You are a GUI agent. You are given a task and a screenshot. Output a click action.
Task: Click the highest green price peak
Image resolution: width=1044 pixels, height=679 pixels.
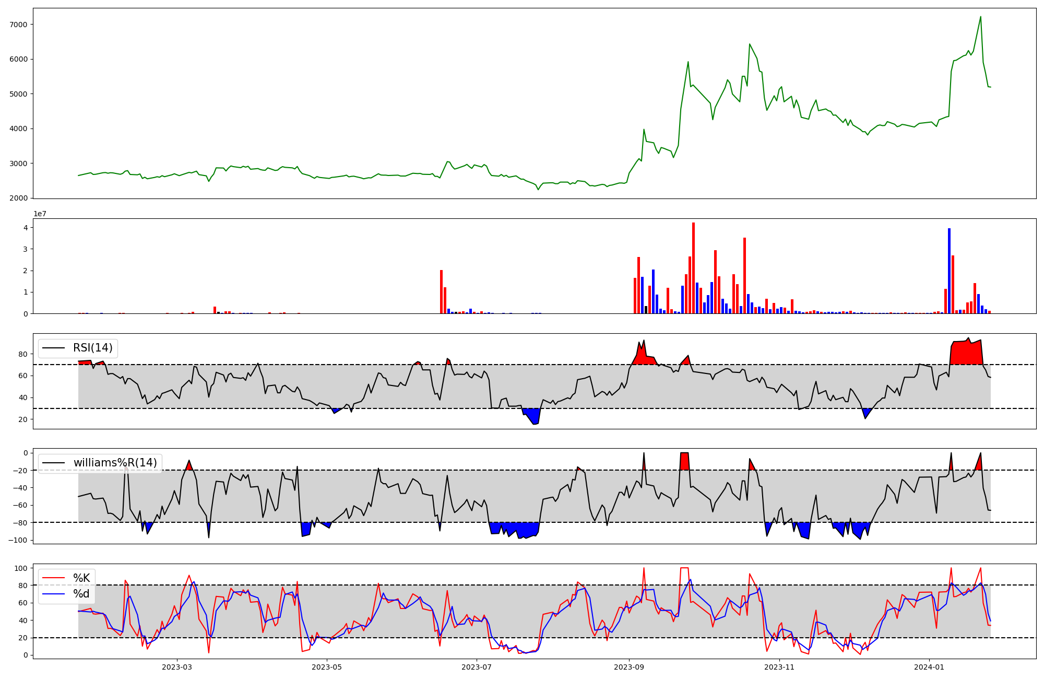click(980, 18)
